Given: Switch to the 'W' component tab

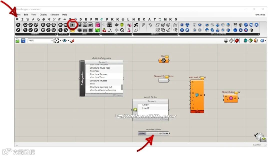Looking at the screenshot, I should pyautogui.click(x=96, y=19).
